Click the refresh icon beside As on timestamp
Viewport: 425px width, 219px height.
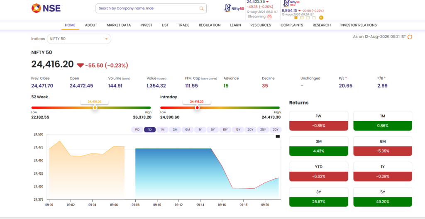(410, 37)
